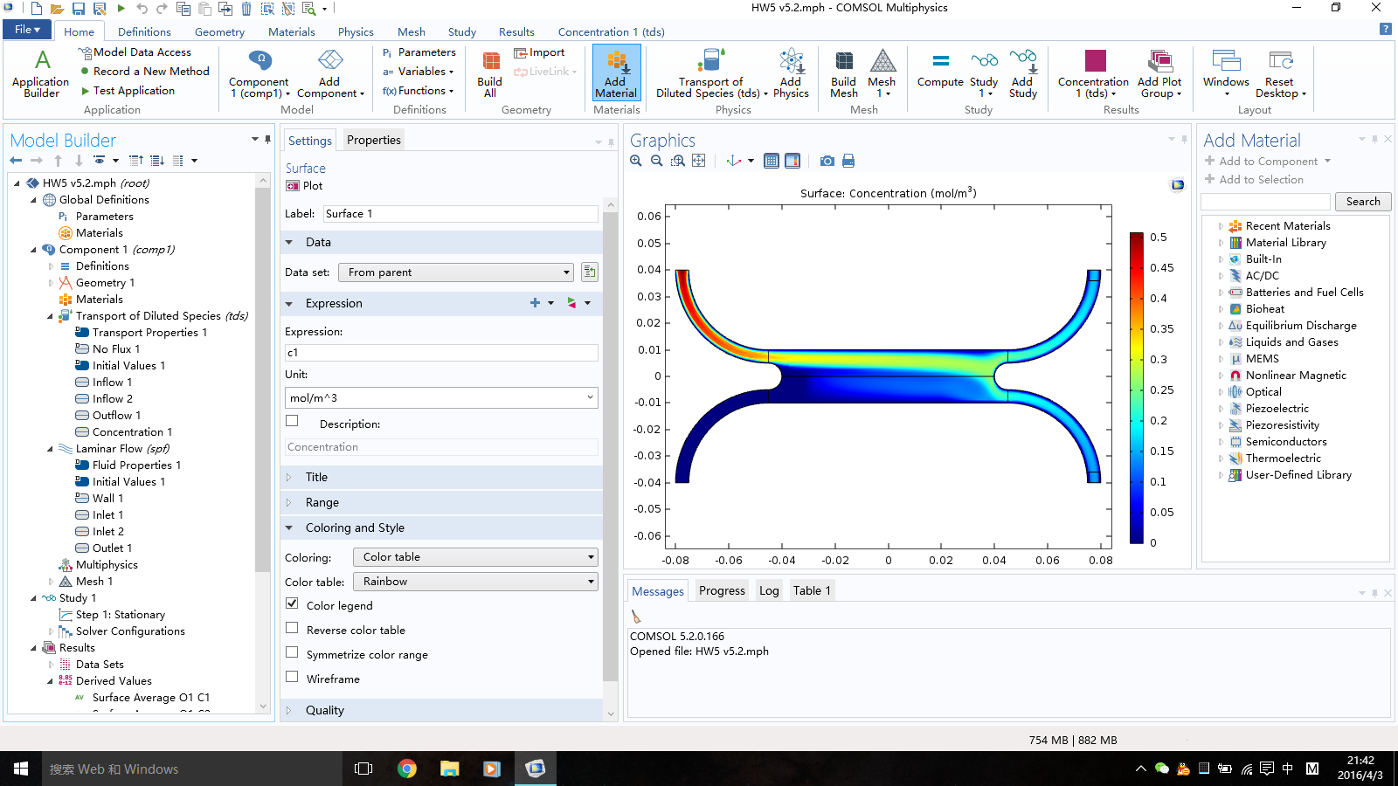
Task: Expand the Material Library node
Action: tap(1221, 243)
